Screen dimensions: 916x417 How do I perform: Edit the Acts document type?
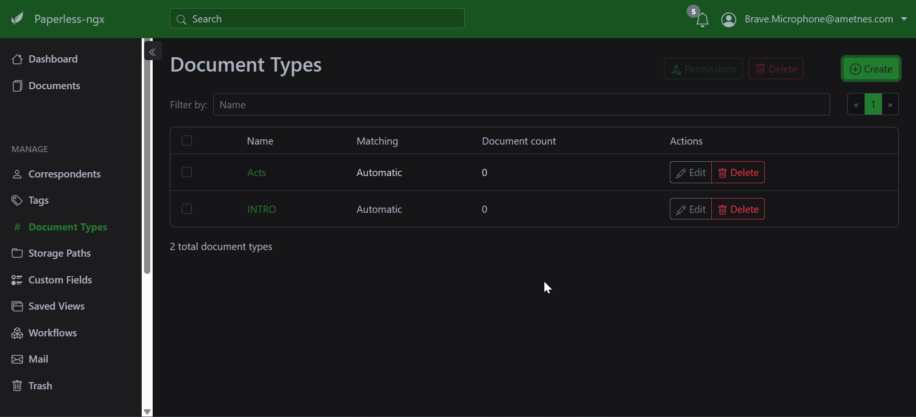pyautogui.click(x=690, y=173)
